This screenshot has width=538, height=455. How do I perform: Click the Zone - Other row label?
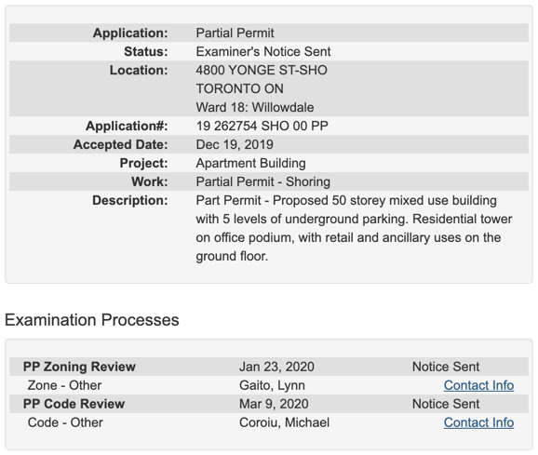[64, 385]
